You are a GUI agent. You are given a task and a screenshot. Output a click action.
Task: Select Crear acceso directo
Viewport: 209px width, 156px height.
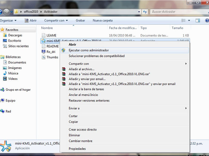124,129
